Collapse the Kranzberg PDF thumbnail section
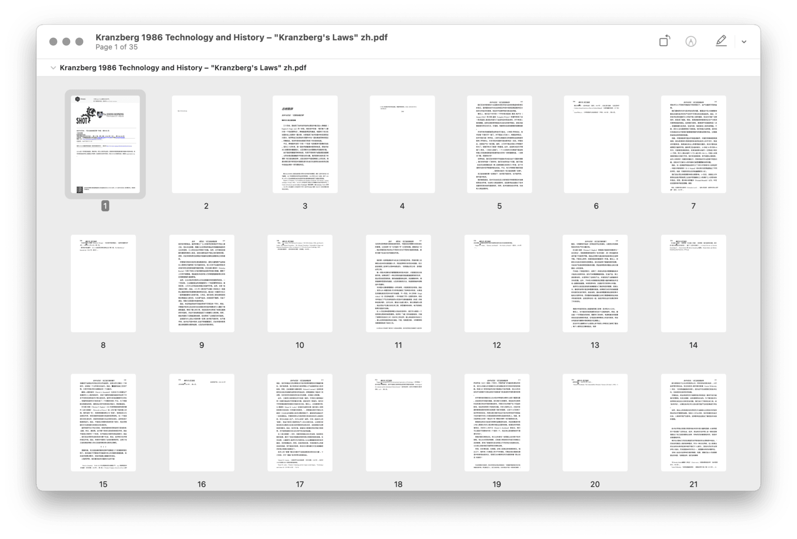 tap(53, 68)
